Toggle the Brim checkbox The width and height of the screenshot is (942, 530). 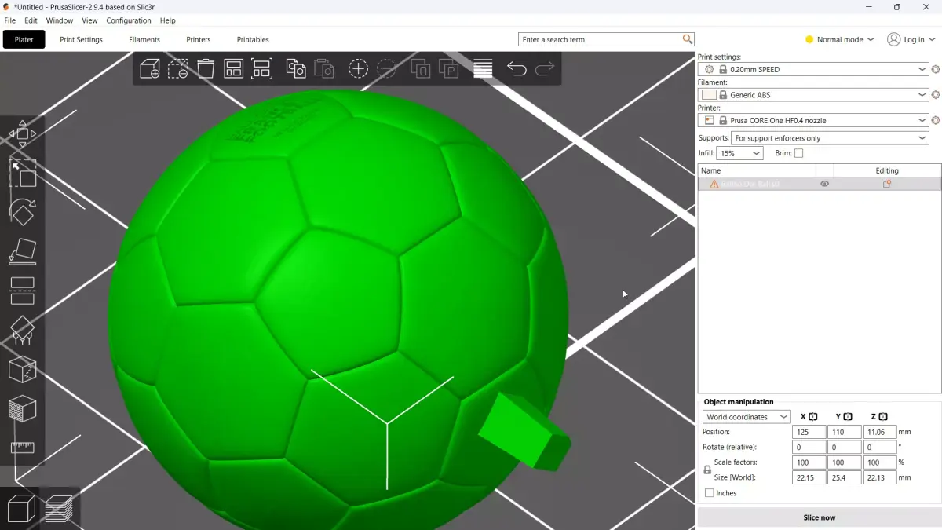tap(798, 153)
